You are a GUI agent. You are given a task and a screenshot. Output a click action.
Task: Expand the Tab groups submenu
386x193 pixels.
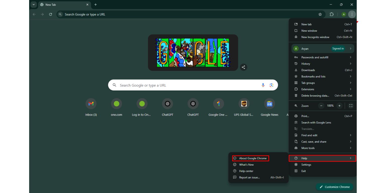point(323,83)
